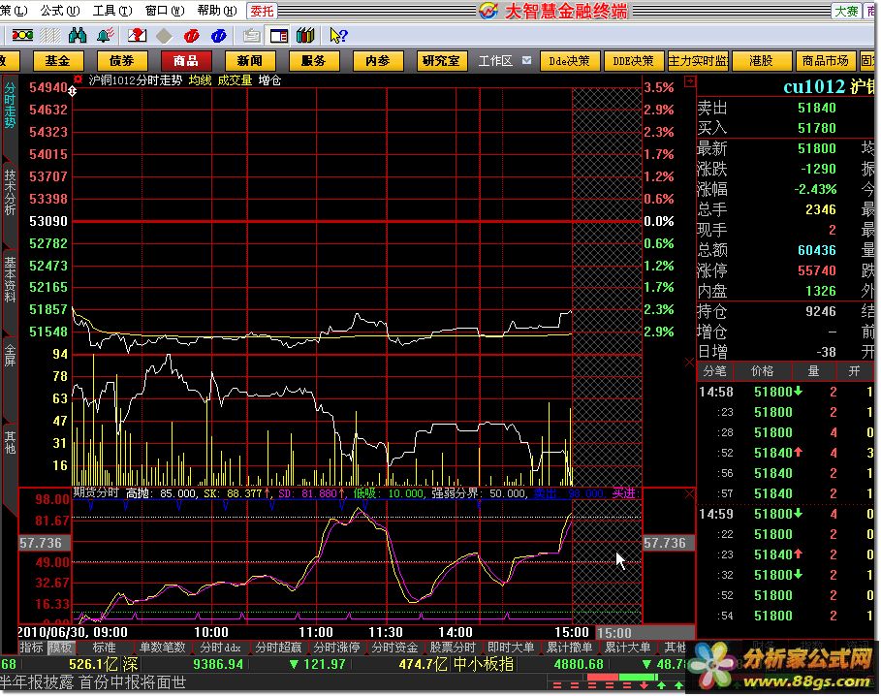Click the blue circular info icon
The height and width of the screenshot is (696, 881).
(x=219, y=36)
